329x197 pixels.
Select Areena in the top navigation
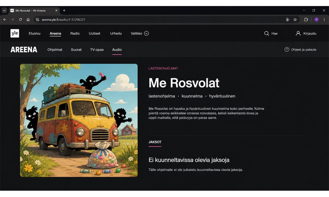click(55, 33)
